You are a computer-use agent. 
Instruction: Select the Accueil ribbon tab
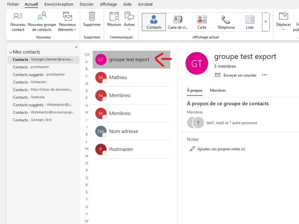click(x=31, y=4)
